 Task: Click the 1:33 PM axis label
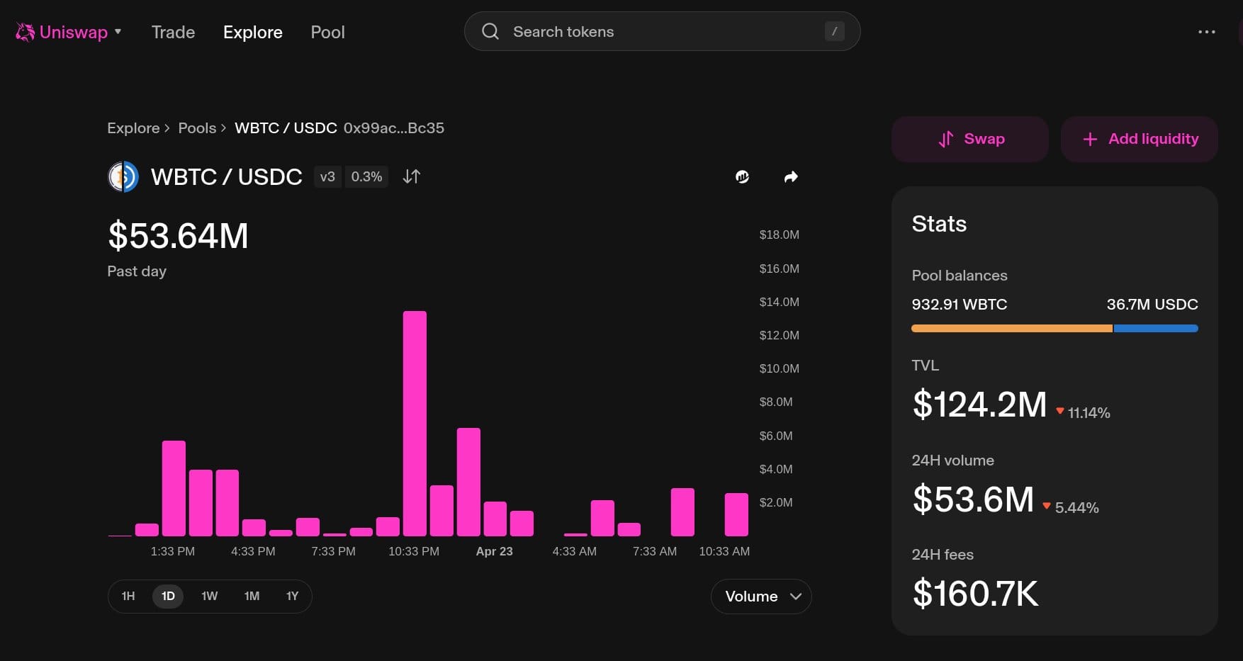[x=172, y=551]
